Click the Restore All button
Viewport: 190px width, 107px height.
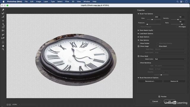(174, 81)
